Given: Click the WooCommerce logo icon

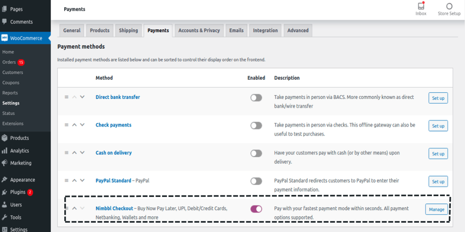Looking at the screenshot, I should (4, 38).
